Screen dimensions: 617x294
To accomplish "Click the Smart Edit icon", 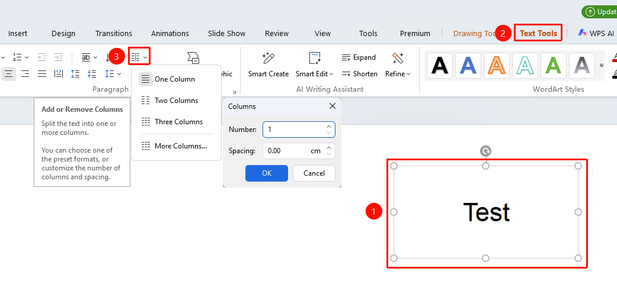I will click(x=315, y=58).
